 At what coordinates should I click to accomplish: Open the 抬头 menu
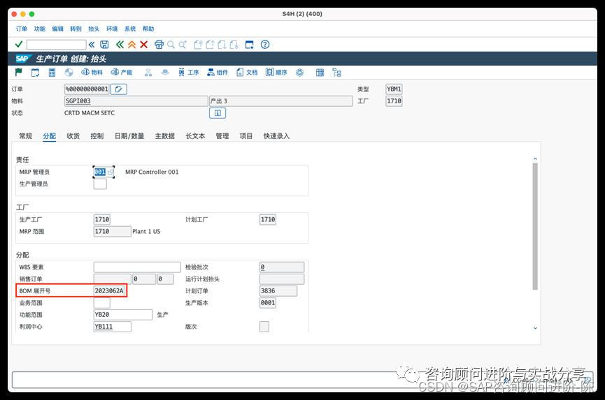[x=94, y=29]
